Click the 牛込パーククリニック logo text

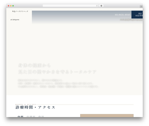pyautogui.click(x=20, y=11)
